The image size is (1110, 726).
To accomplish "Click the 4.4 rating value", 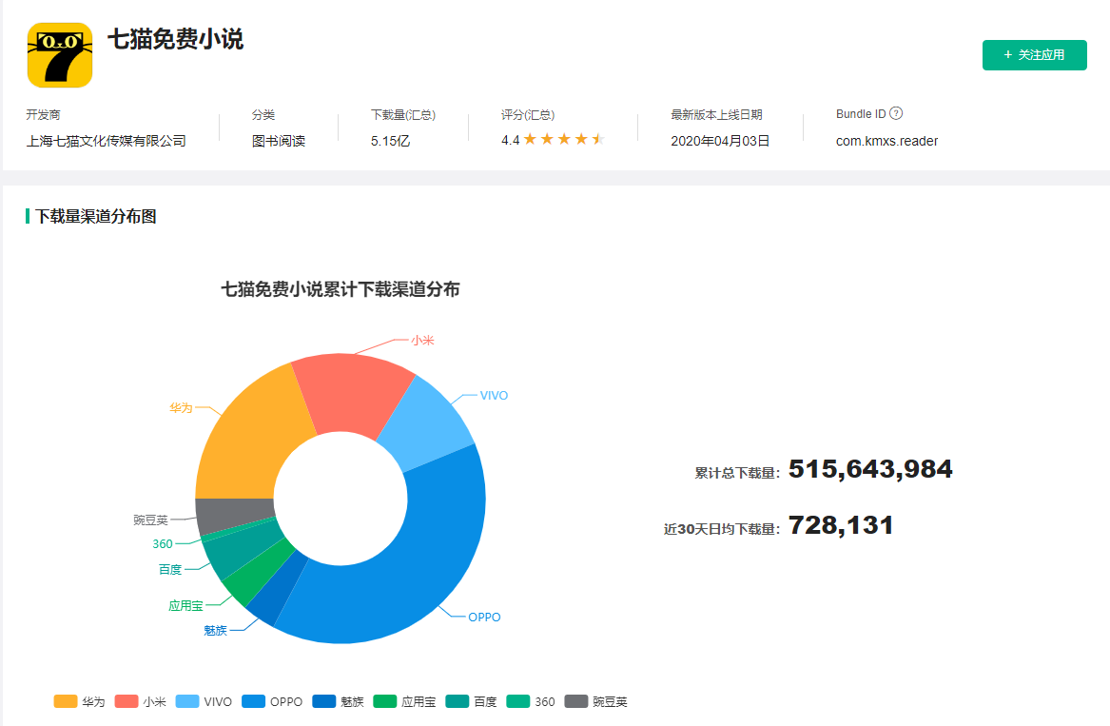I will (510, 140).
